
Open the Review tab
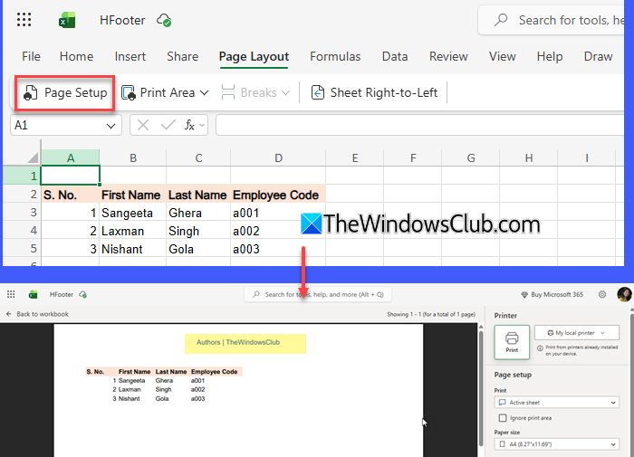point(448,56)
